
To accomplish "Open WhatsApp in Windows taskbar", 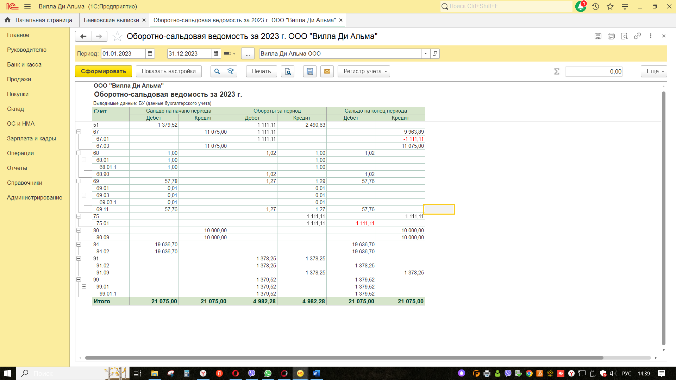I will (268, 373).
